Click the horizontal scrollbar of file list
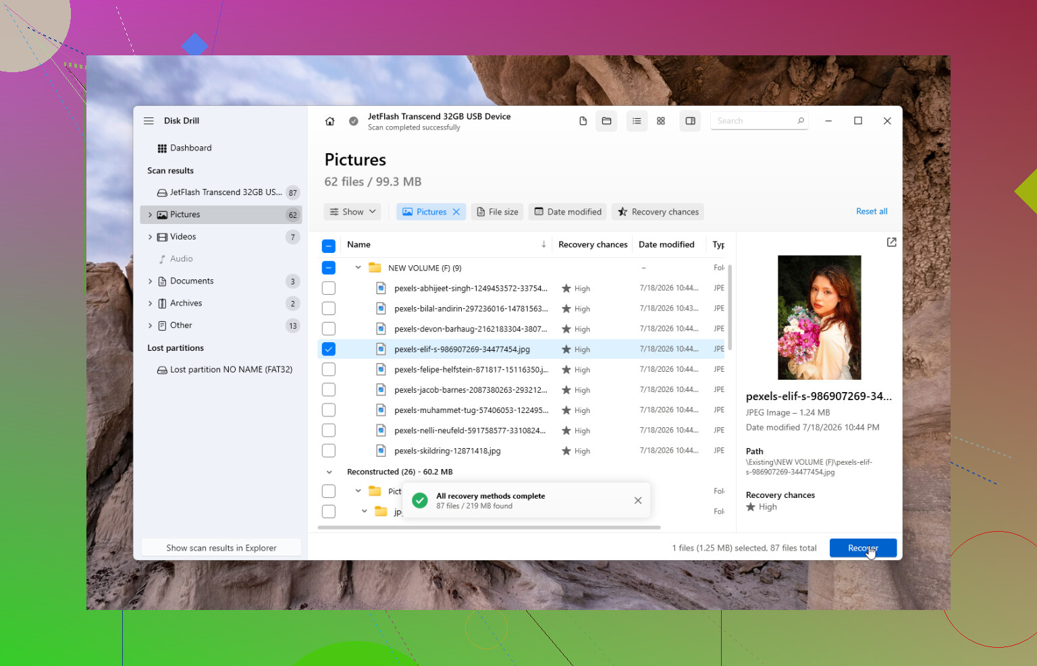1037x666 pixels. (489, 528)
